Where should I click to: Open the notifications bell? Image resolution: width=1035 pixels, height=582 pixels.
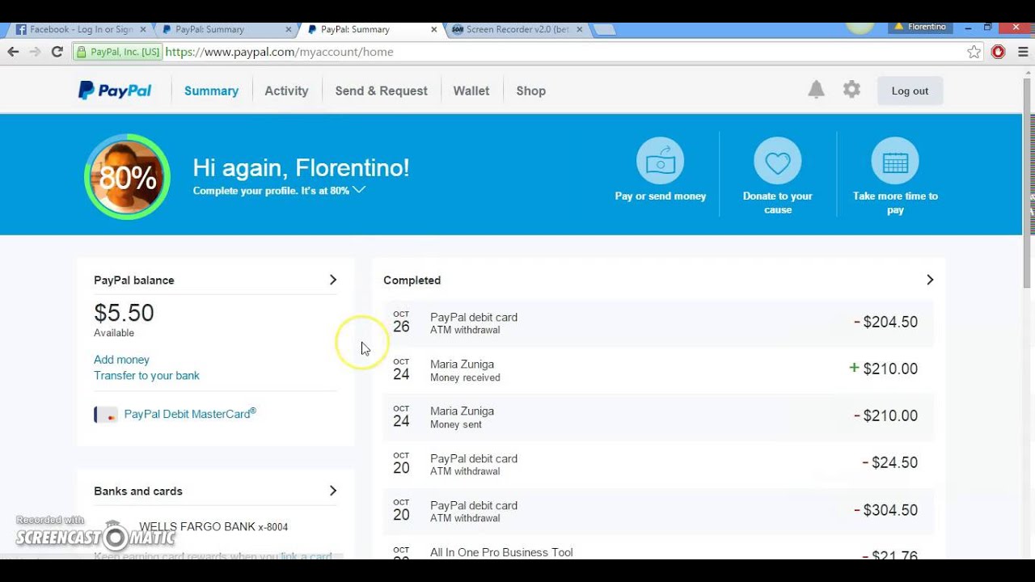tap(817, 90)
